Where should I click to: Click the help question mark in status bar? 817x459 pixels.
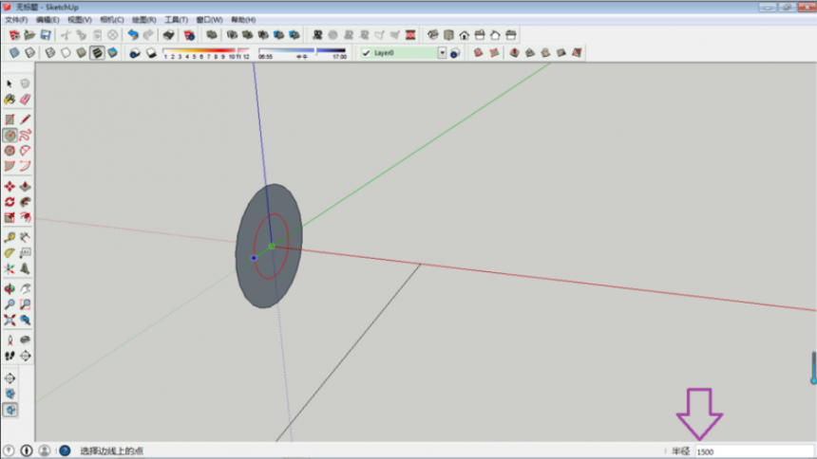(65, 450)
